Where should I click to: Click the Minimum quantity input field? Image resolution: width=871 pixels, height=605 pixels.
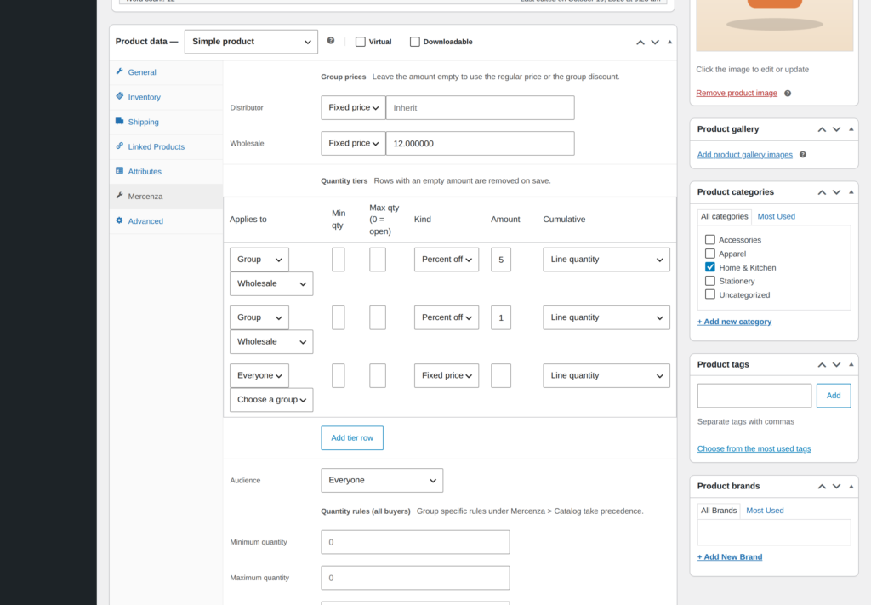click(415, 542)
